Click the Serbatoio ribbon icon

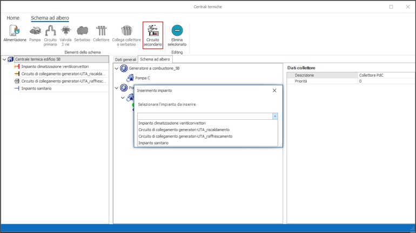coord(82,31)
